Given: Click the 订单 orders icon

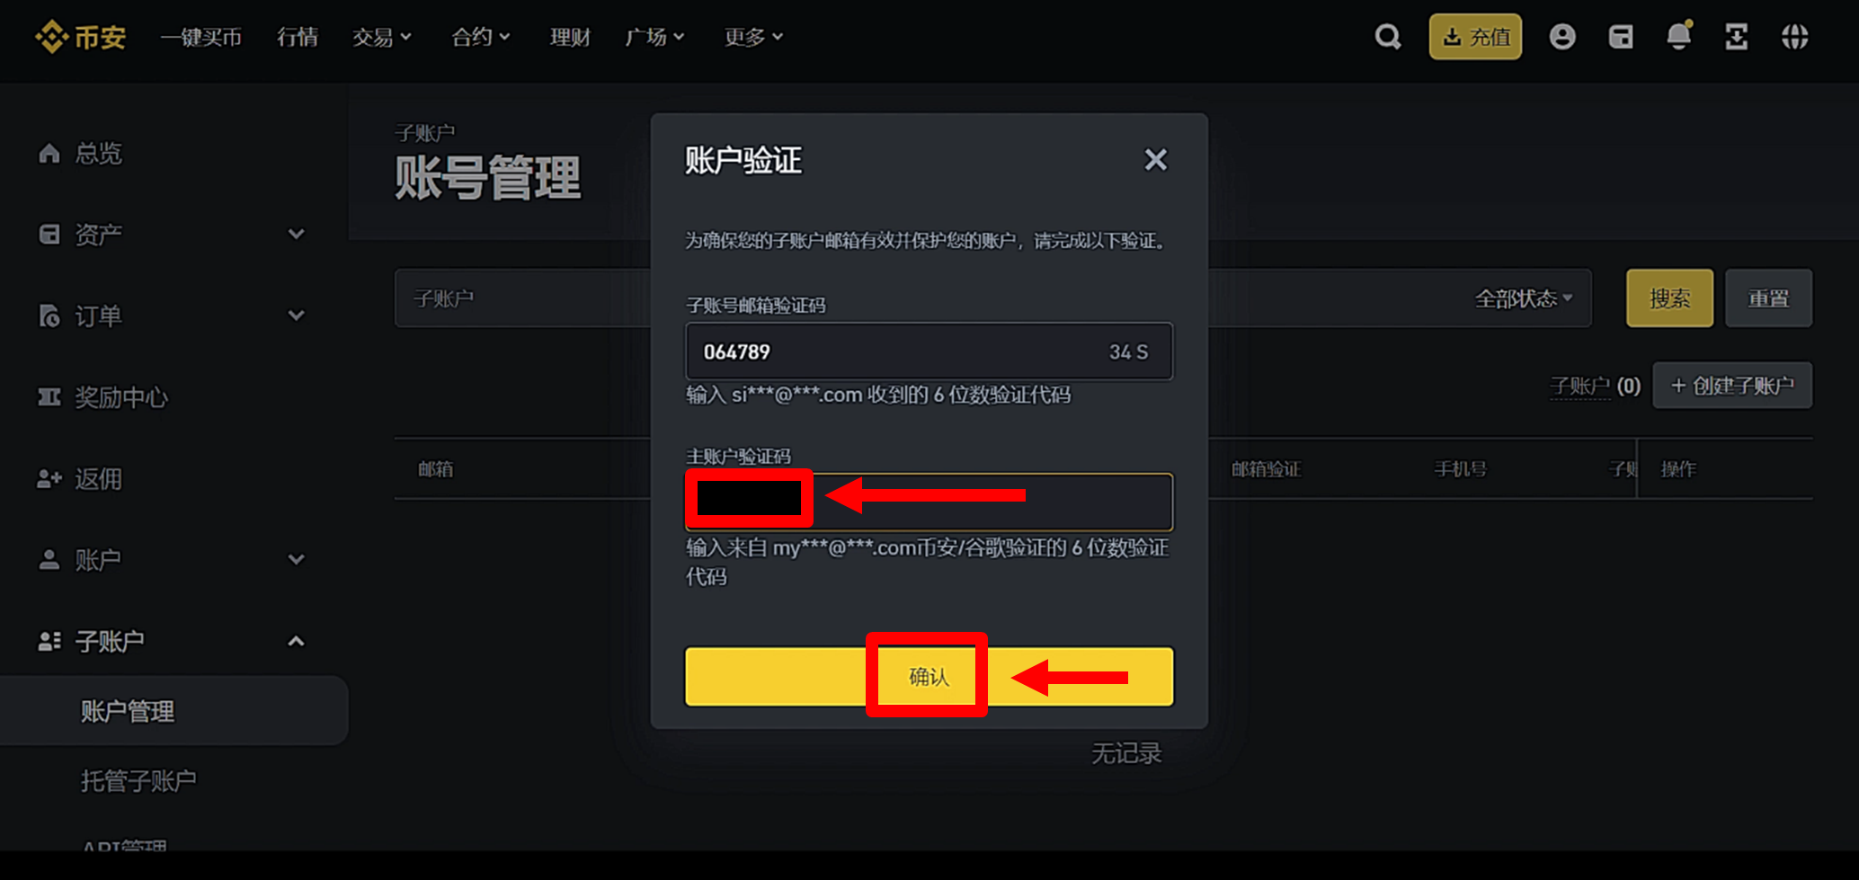Looking at the screenshot, I should click(x=49, y=315).
